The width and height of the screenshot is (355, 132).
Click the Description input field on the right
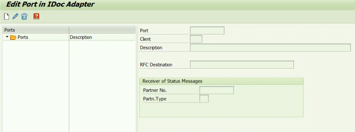[x=270, y=47]
